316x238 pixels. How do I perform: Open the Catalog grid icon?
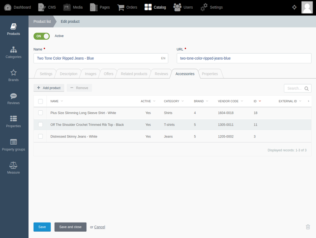(x=148, y=7)
